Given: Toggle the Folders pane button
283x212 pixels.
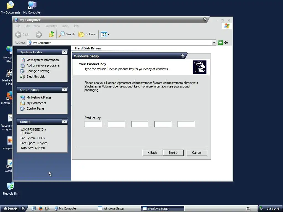Looking at the screenshot, I should pyautogui.click(x=87, y=34).
